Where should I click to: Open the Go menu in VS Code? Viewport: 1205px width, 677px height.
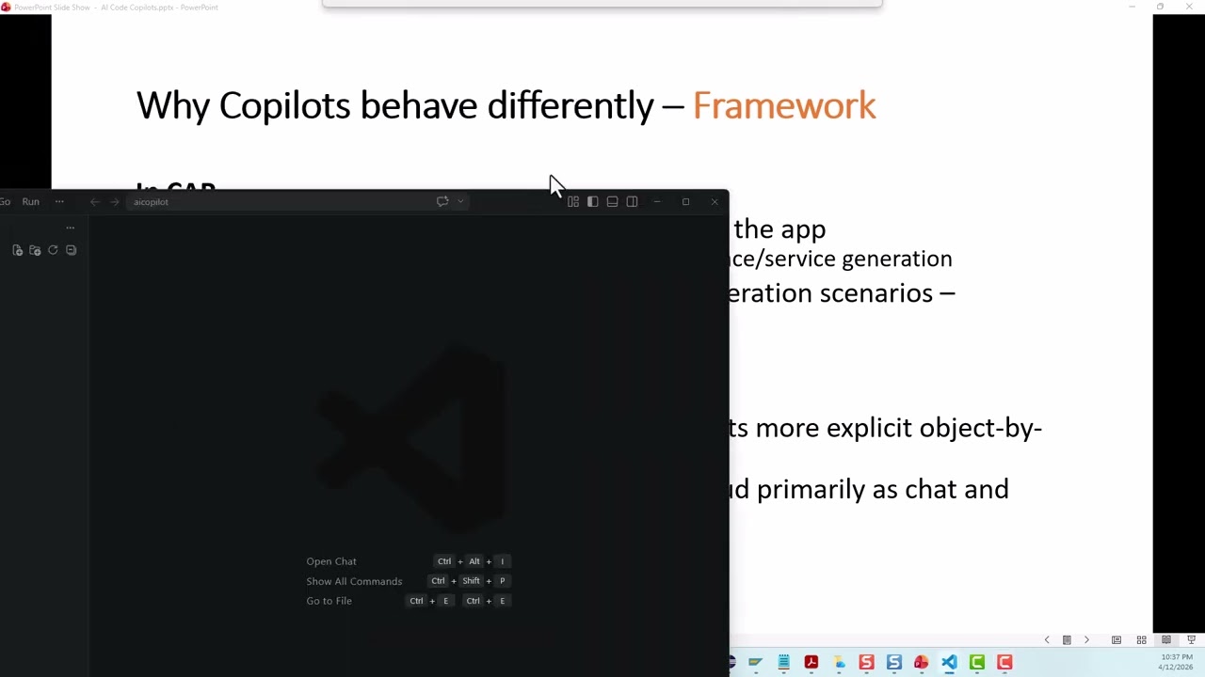pos(5,201)
